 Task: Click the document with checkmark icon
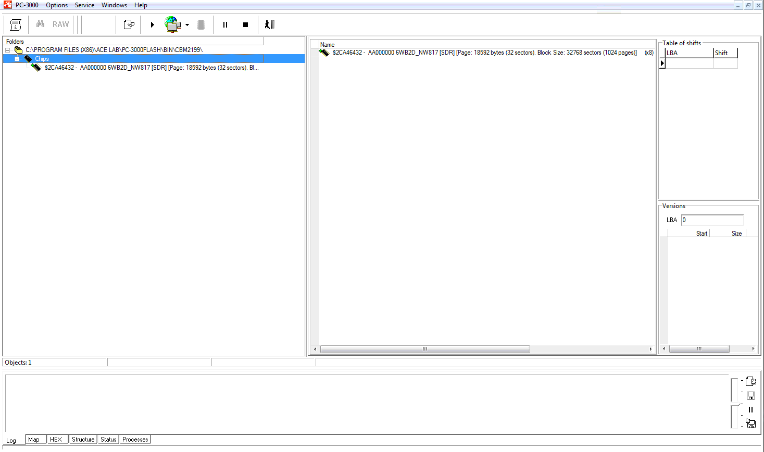click(129, 24)
